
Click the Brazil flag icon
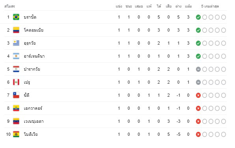tap(16, 17)
